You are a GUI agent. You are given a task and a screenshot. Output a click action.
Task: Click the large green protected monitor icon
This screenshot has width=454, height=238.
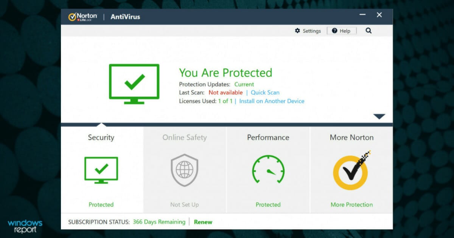pos(134,84)
